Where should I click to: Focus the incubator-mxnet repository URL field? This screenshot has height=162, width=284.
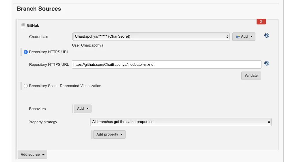click(x=167, y=65)
